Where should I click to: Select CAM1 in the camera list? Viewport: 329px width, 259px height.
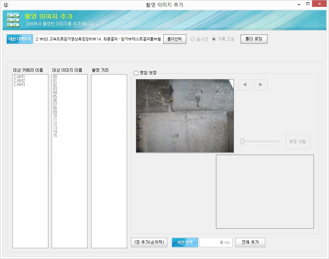click(x=19, y=77)
